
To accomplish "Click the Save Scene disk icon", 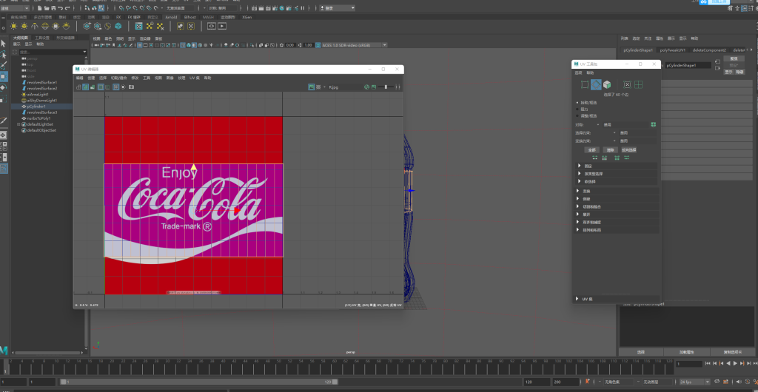I will 53,8.
